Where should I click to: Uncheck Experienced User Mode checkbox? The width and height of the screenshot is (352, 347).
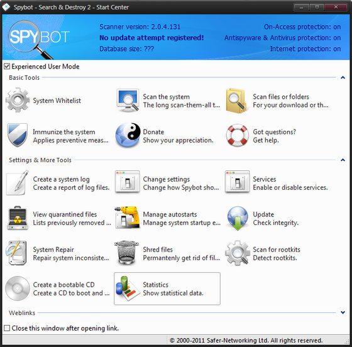click(x=7, y=66)
